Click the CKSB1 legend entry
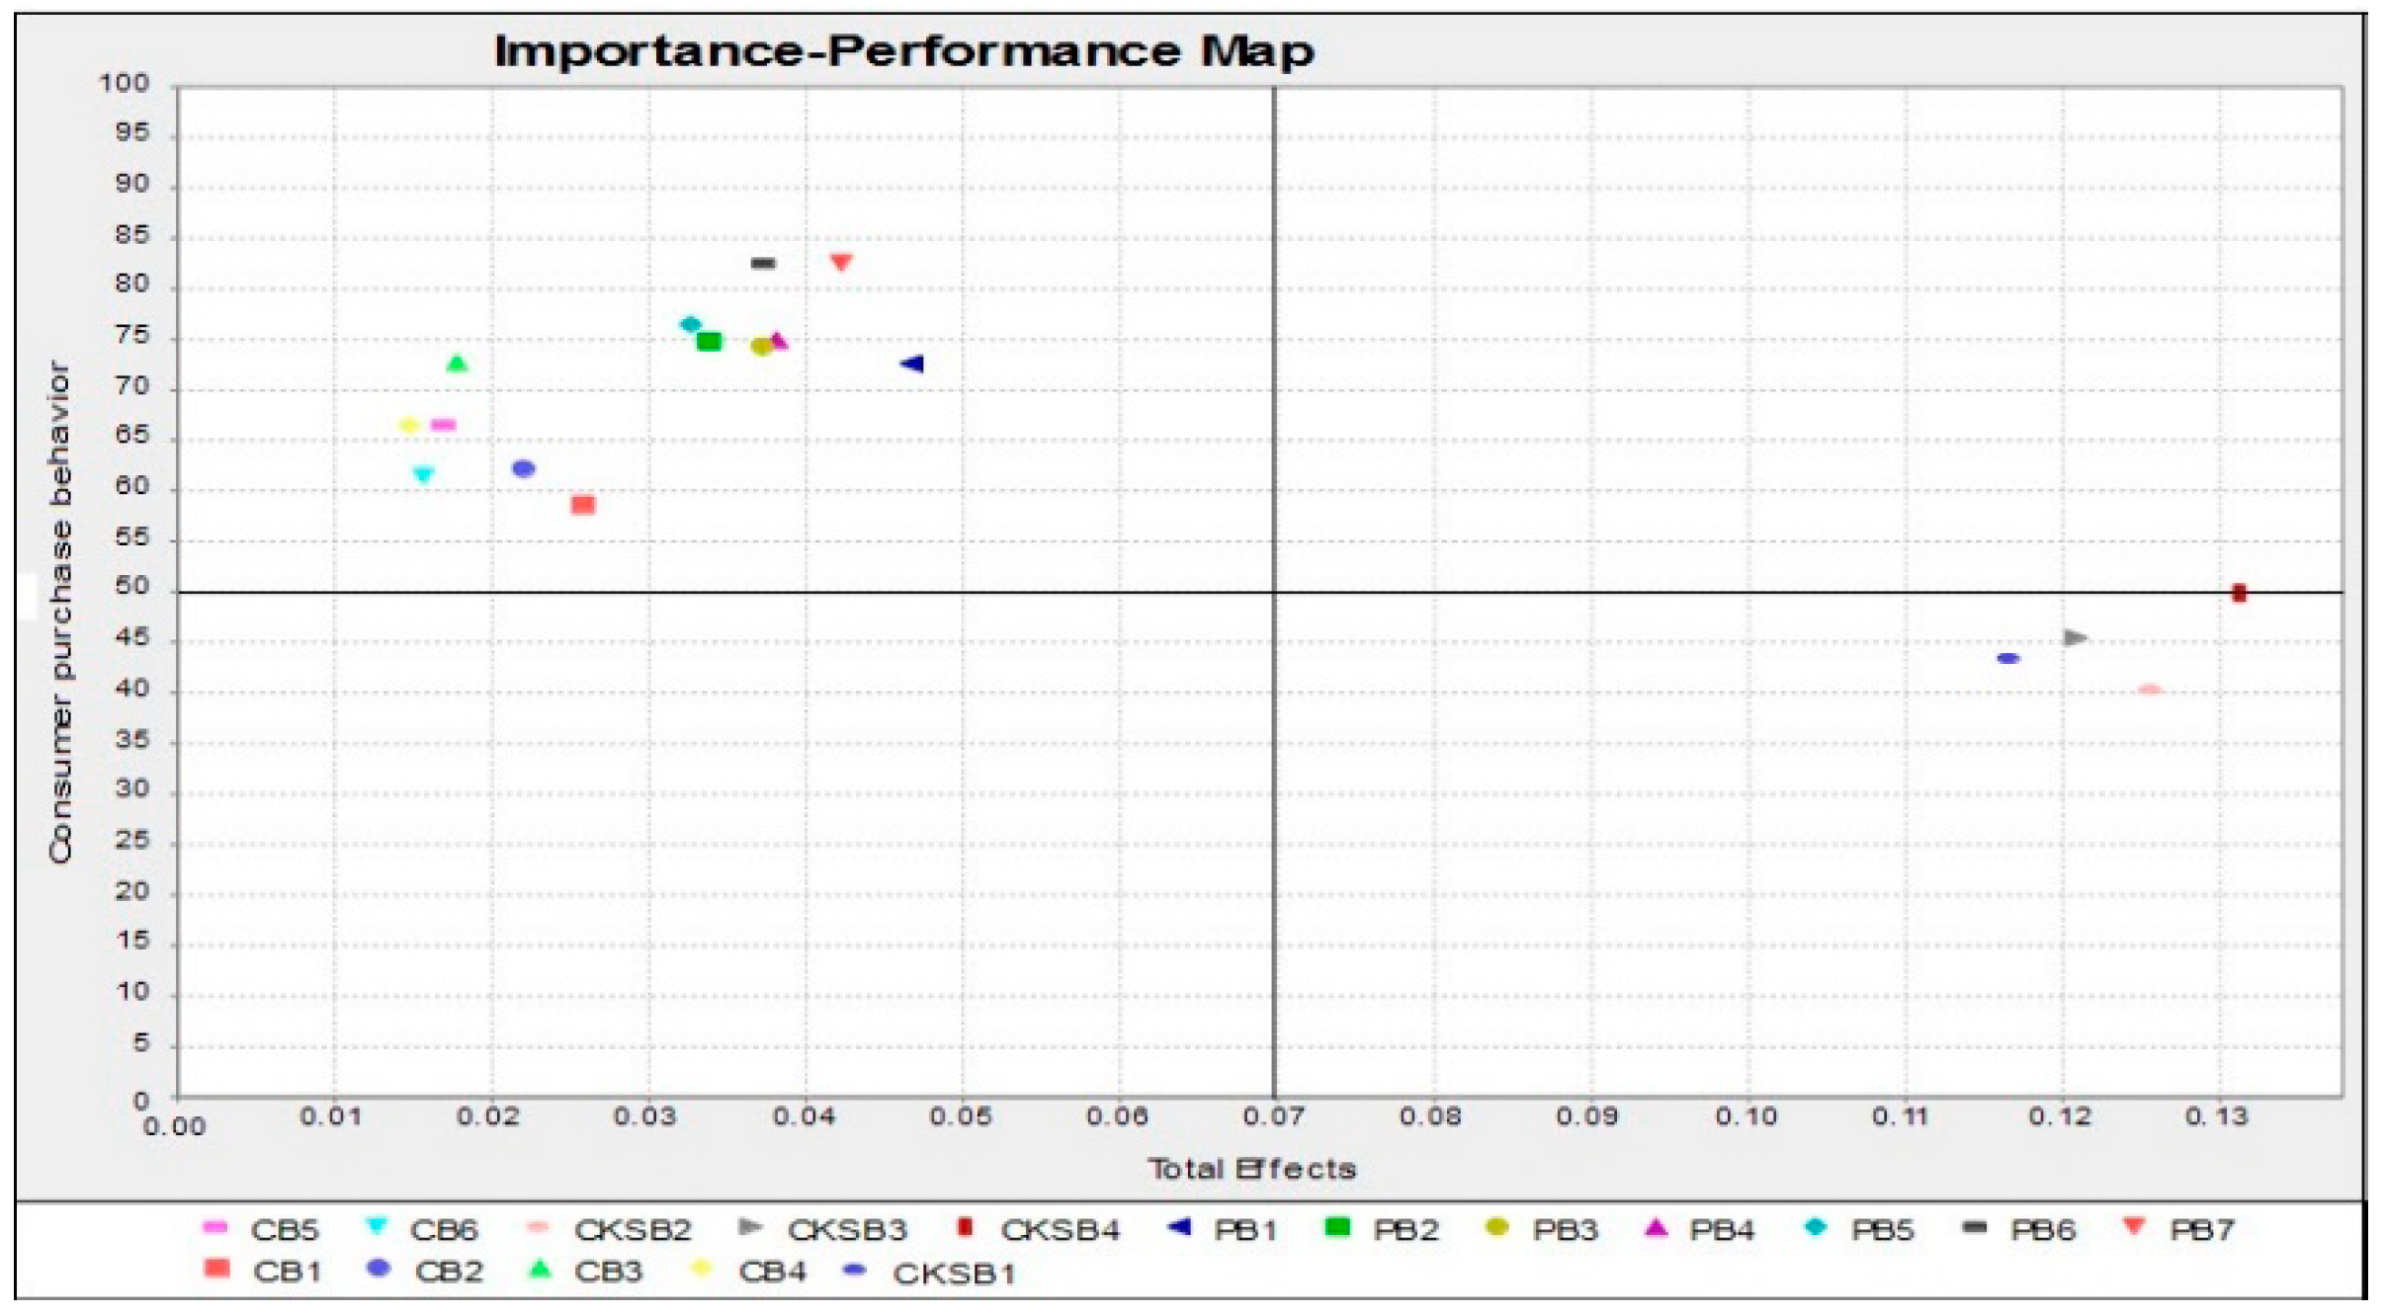 953,1274
